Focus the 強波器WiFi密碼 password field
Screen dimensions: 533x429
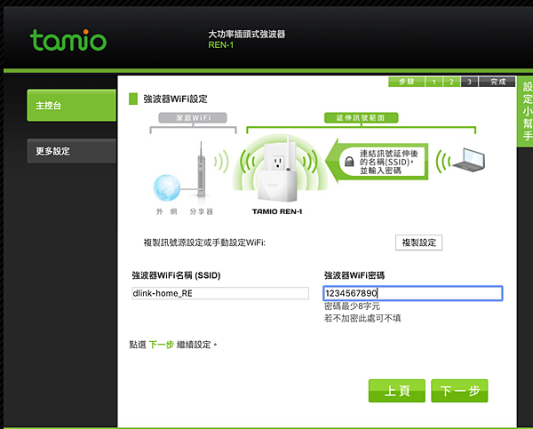tap(413, 293)
